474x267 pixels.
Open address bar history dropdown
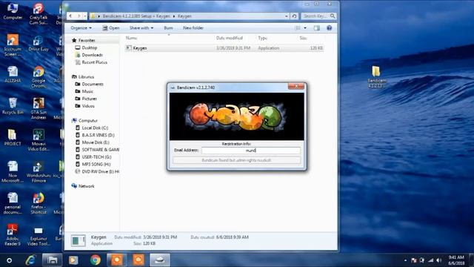tap(287, 16)
